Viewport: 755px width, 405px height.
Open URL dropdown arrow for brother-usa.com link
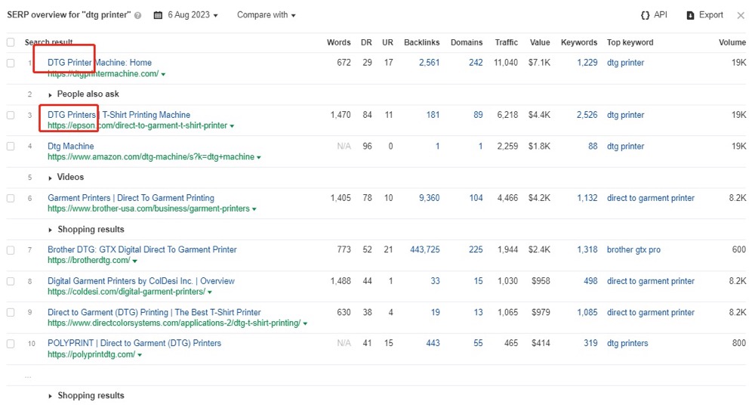click(254, 209)
